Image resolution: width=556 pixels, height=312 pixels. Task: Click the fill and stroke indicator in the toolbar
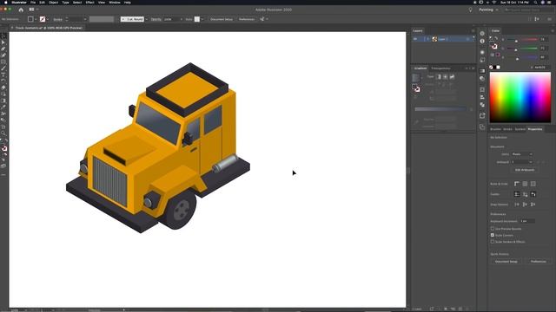pos(3,149)
